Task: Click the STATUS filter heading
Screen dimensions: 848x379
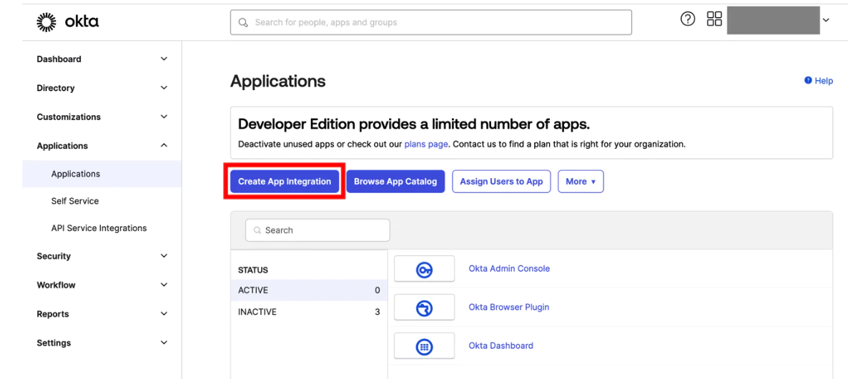Action: pyautogui.click(x=253, y=270)
